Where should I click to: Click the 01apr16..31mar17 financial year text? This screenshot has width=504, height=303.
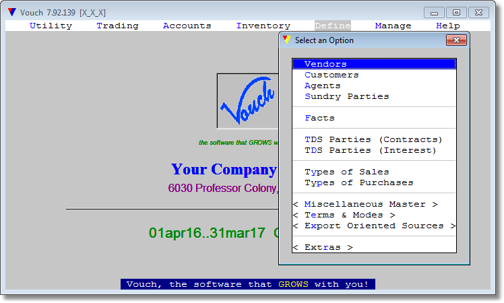(207, 233)
